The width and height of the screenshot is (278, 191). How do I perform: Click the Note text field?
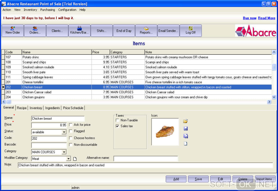(145, 165)
